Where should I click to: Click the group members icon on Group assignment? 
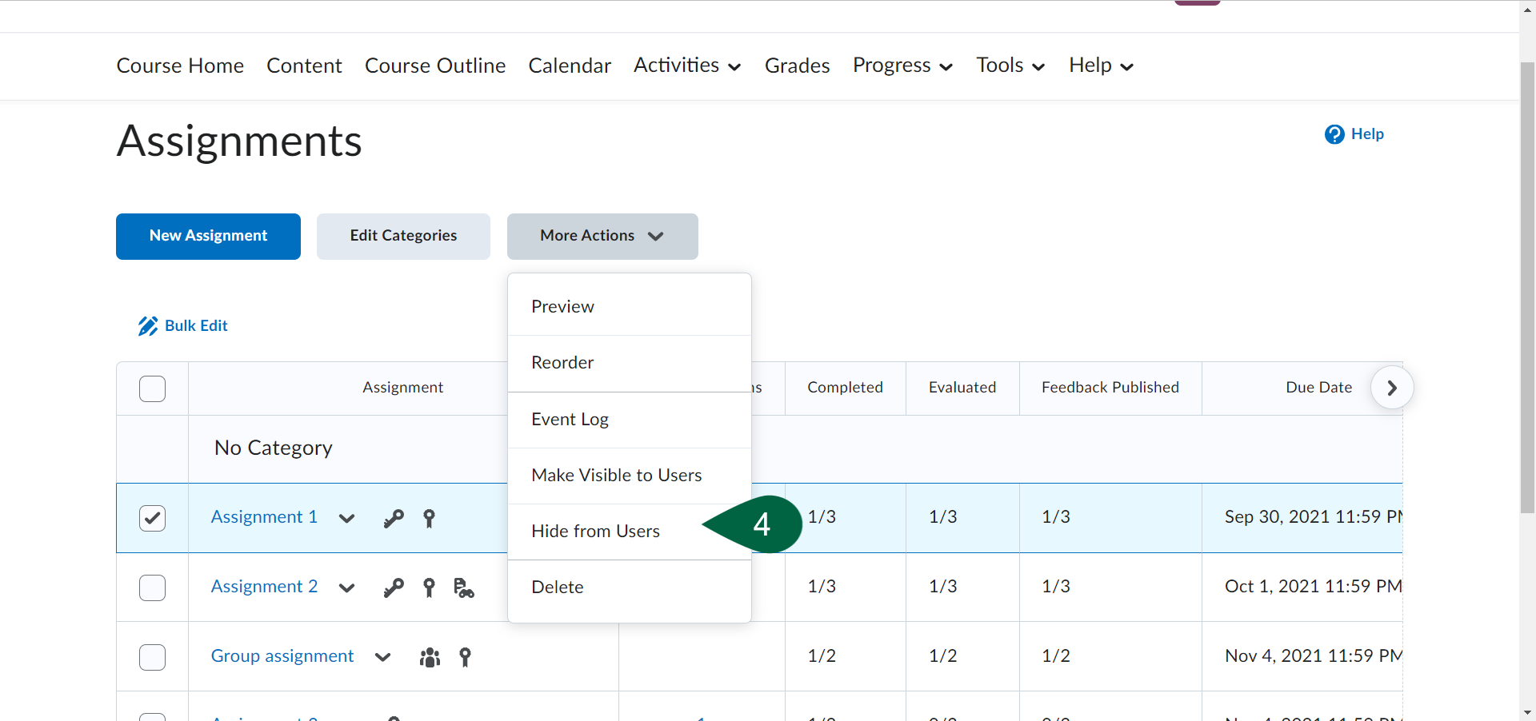coord(430,657)
